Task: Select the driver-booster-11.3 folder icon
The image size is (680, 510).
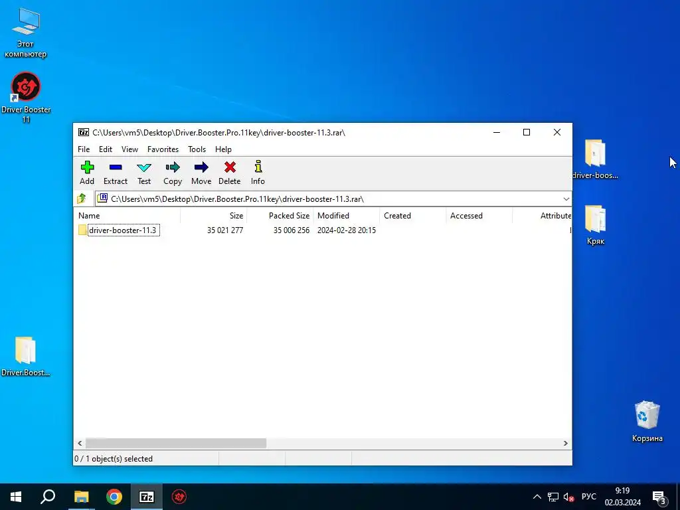Action: click(82, 230)
